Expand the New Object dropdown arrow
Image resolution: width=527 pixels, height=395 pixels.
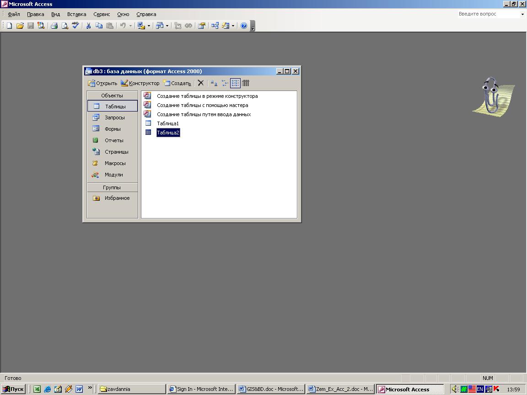tap(233, 26)
